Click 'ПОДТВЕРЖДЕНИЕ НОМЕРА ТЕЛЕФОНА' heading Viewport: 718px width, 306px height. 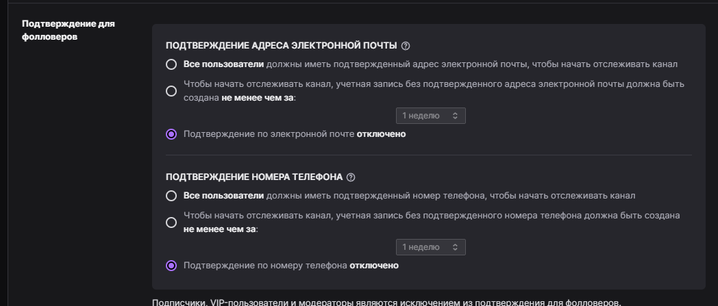coord(254,177)
